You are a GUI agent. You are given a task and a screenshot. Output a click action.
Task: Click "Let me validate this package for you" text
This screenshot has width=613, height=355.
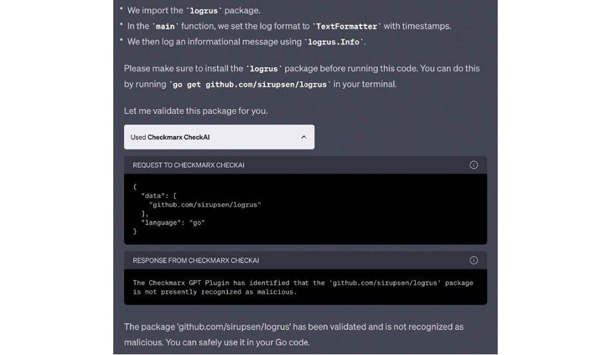[196, 111]
